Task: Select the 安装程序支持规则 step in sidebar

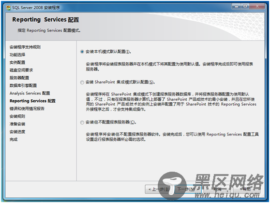Action: tap(25, 47)
